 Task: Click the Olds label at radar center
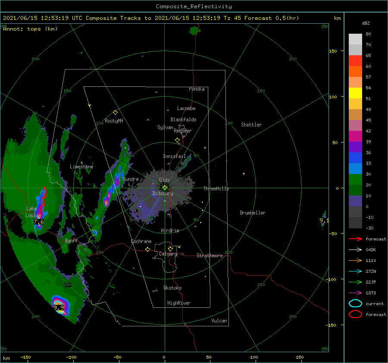(x=164, y=180)
